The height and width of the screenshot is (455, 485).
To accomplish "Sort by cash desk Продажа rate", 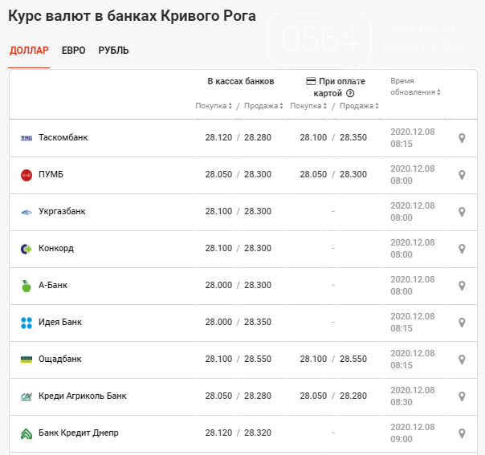I will click(262, 106).
